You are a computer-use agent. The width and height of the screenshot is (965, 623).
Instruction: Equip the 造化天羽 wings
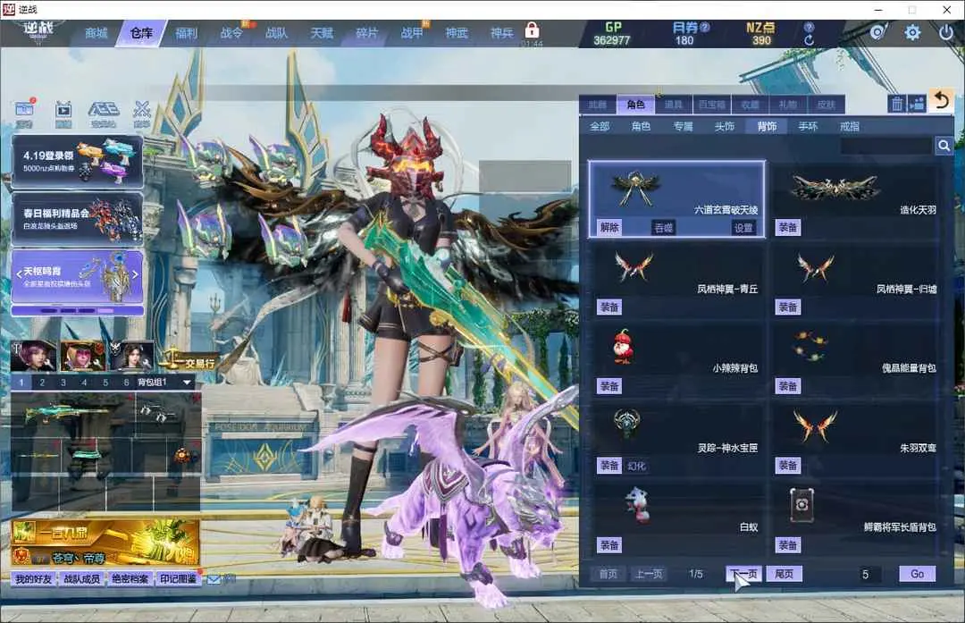tap(787, 228)
